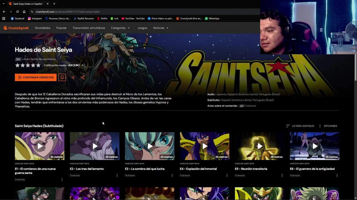Image resolution: width=357 pixels, height=200 pixels.
Task: Open the three-dot menu for episode E2
Action: pyautogui.click(x=117, y=175)
